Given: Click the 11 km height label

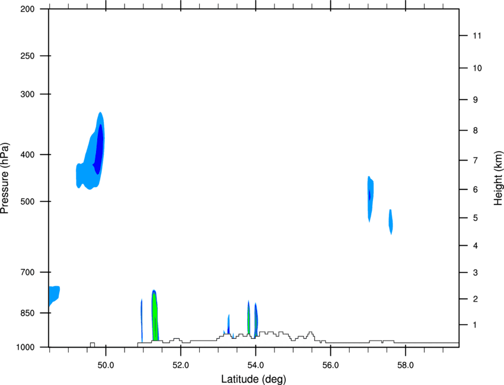Looking at the screenshot, I should 477,36.
